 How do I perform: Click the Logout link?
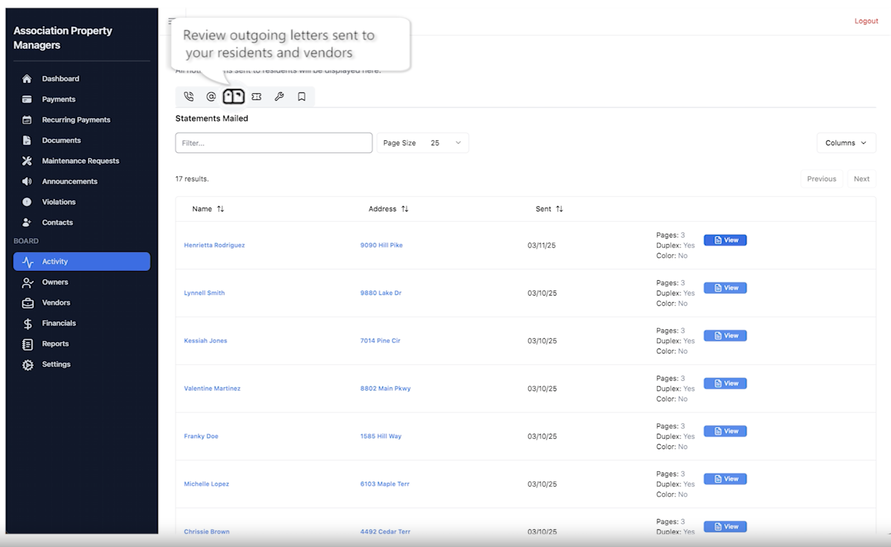(x=866, y=21)
